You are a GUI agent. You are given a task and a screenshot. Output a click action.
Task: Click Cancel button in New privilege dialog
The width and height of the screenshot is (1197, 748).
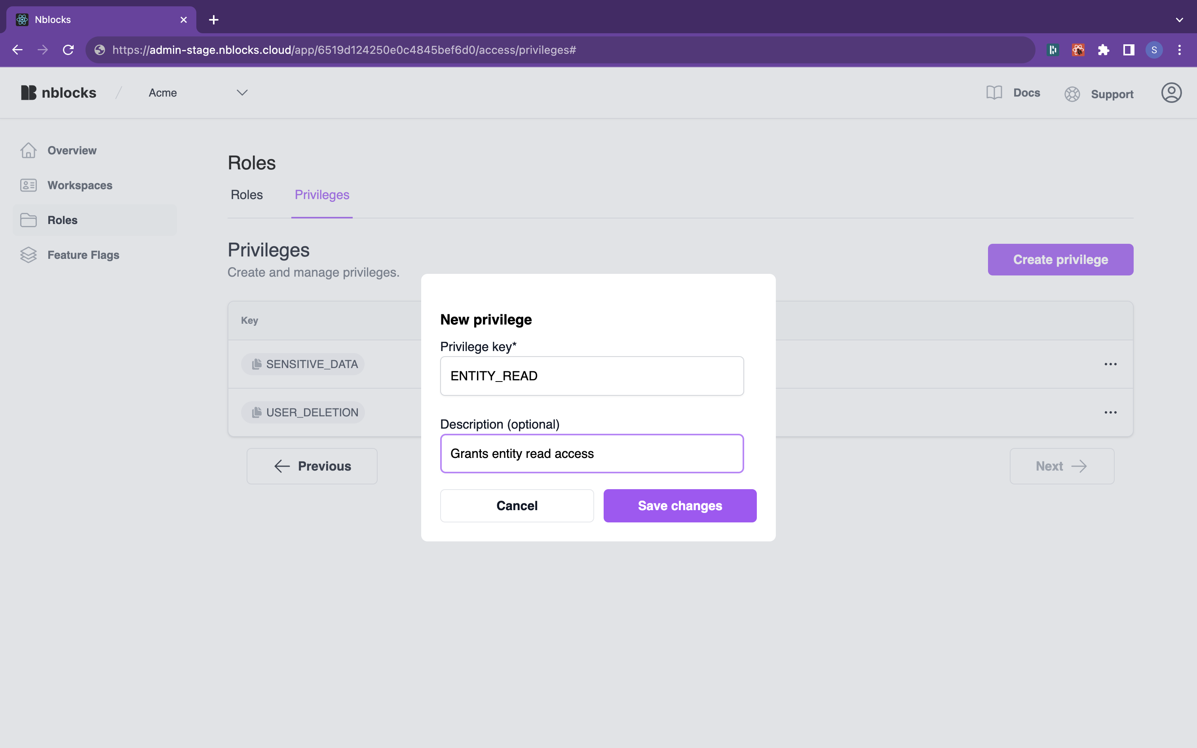[x=517, y=506]
